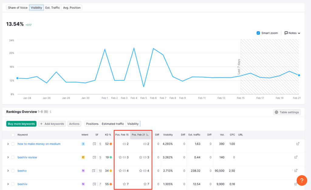The image size is (311, 190).
Task: Open the Est. Traffic tab
Action: tap(52, 8)
